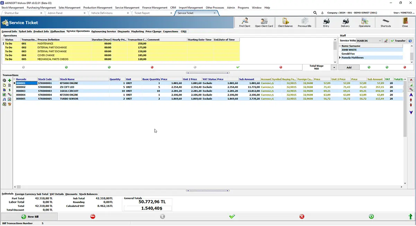Switch to the Malfunction tab
The image size is (416, 226).
pyautogui.click(x=58, y=31)
